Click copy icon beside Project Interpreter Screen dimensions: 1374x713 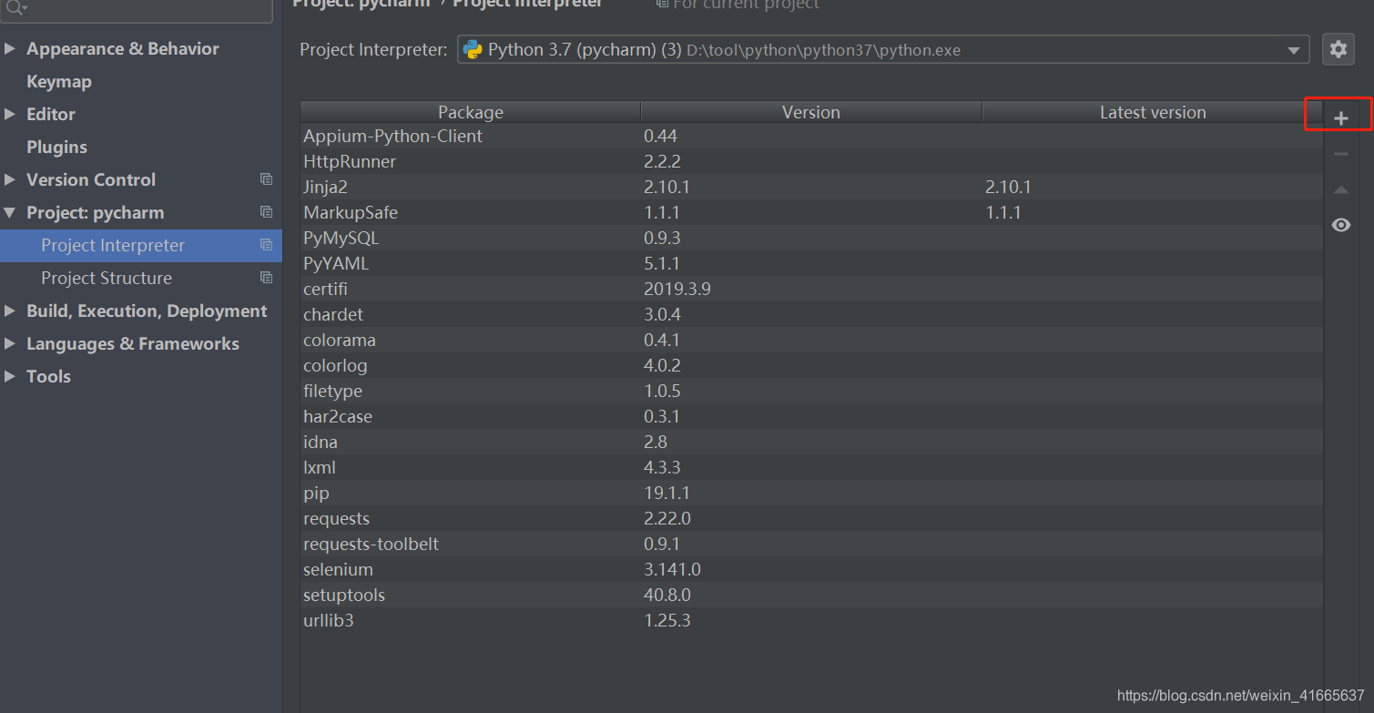click(266, 245)
